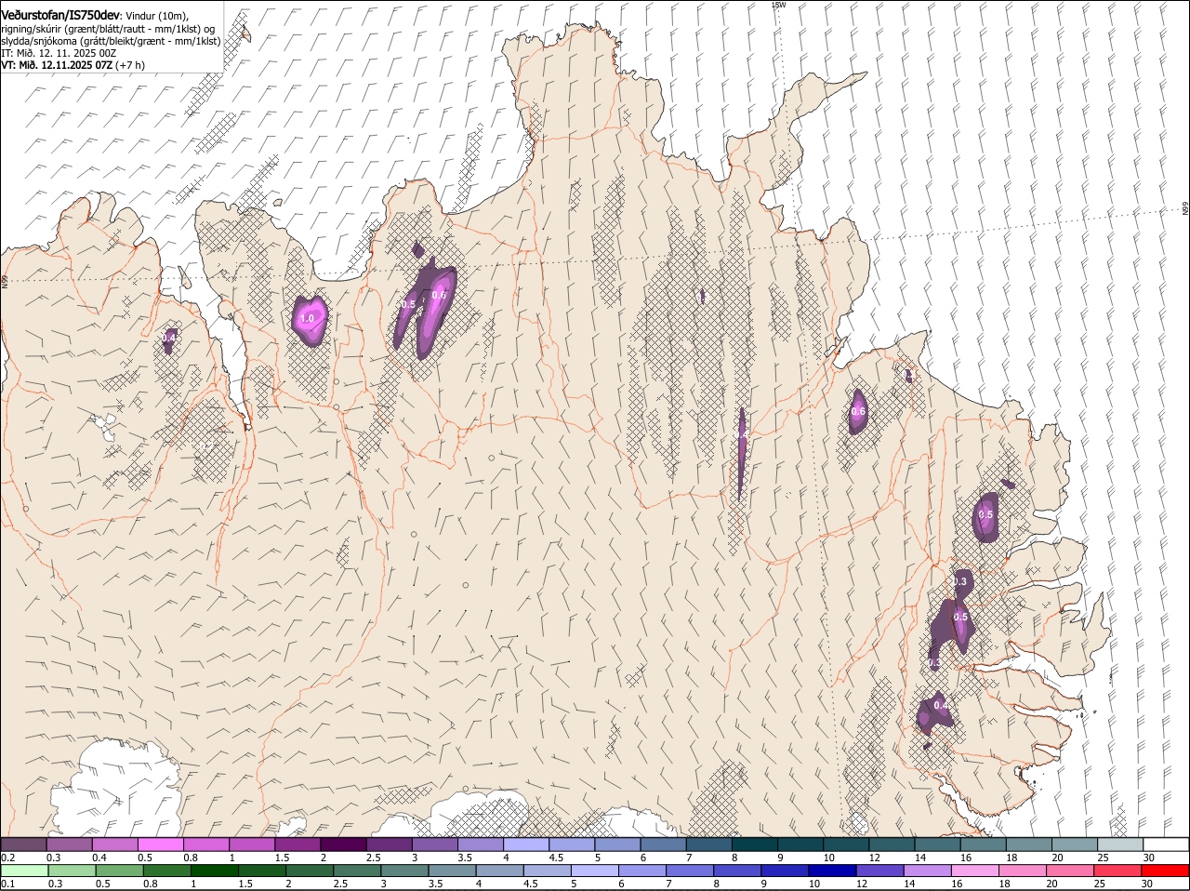Pick the darkest green 1 swatch in the lower scale
This screenshot has height=891, width=1190.
[x=215, y=871]
